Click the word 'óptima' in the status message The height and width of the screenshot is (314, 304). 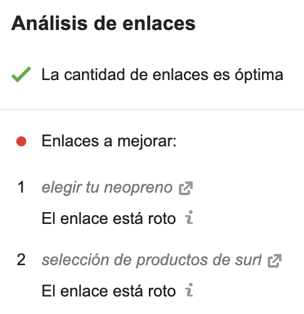[259, 75]
